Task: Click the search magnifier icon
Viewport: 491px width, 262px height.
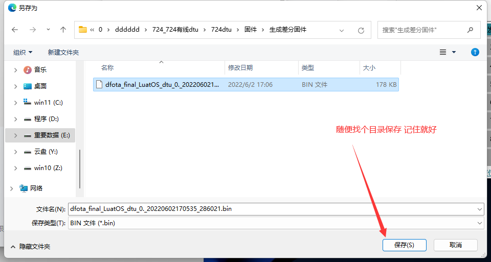Action: click(470, 30)
